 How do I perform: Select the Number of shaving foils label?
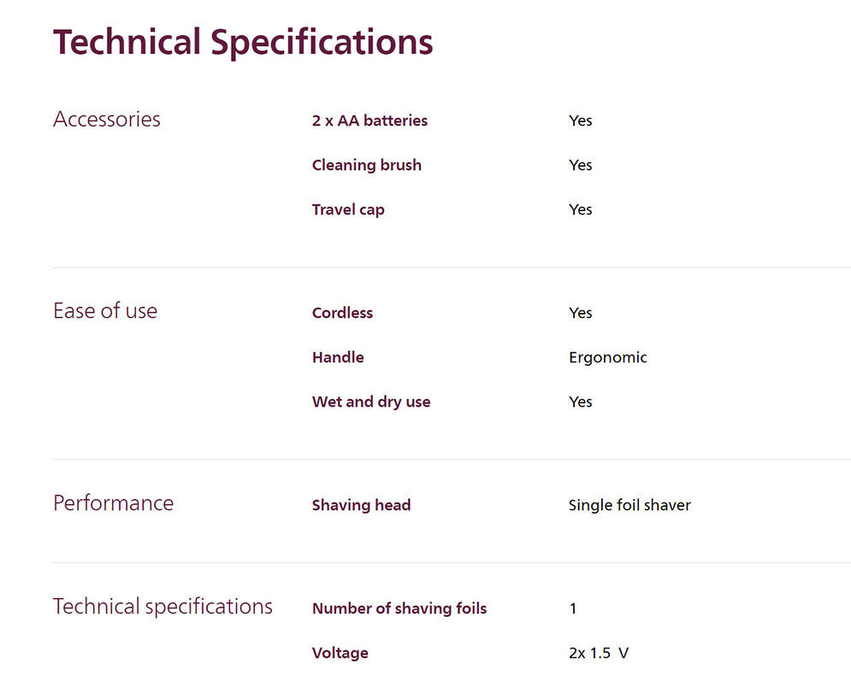click(399, 608)
